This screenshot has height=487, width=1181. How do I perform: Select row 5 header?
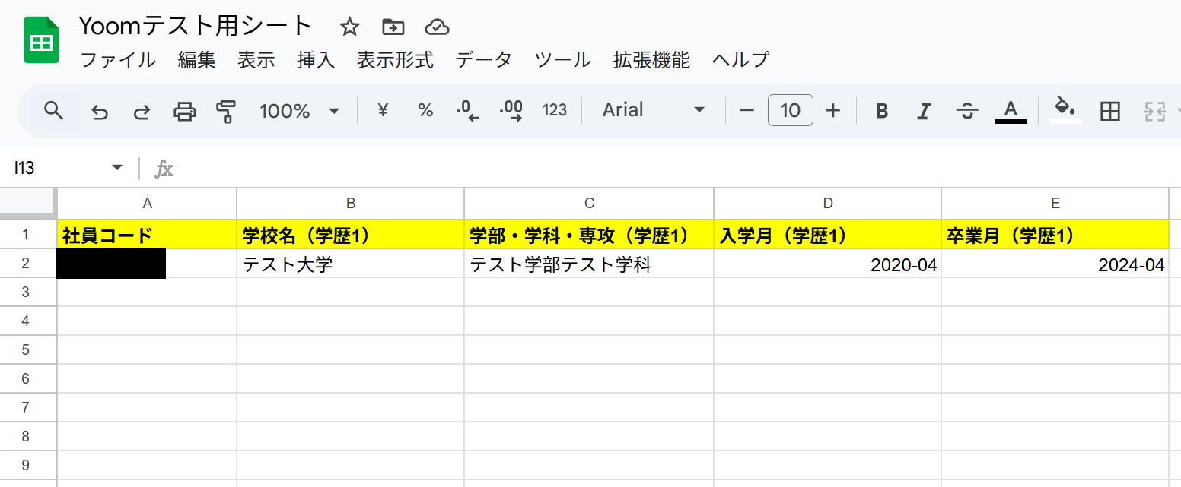[x=28, y=350]
